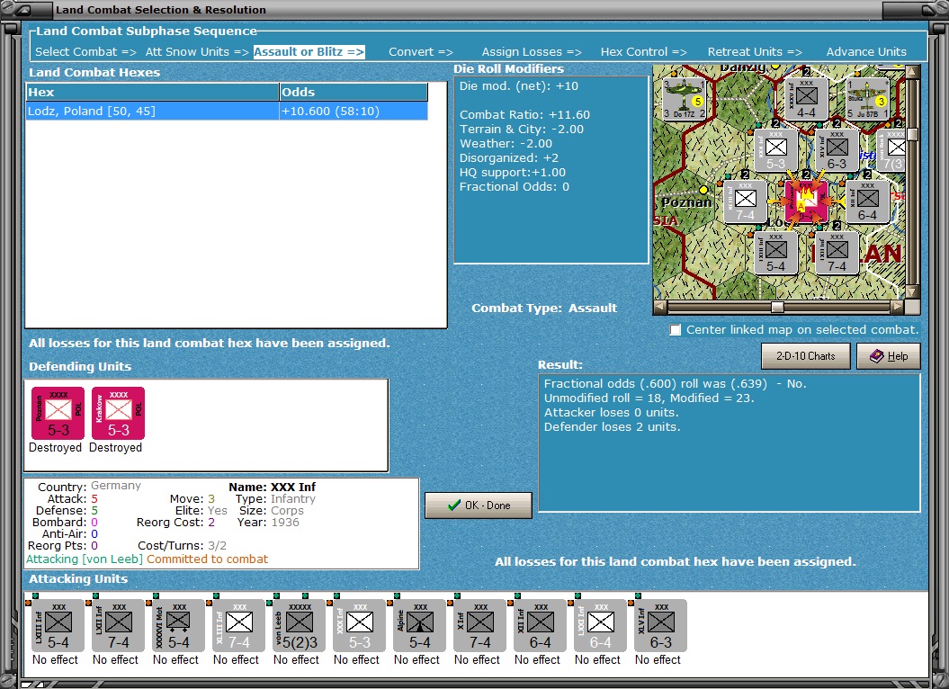Click Lodz combat hex with explosion marker
949x689 pixels.
[x=806, y=201]
